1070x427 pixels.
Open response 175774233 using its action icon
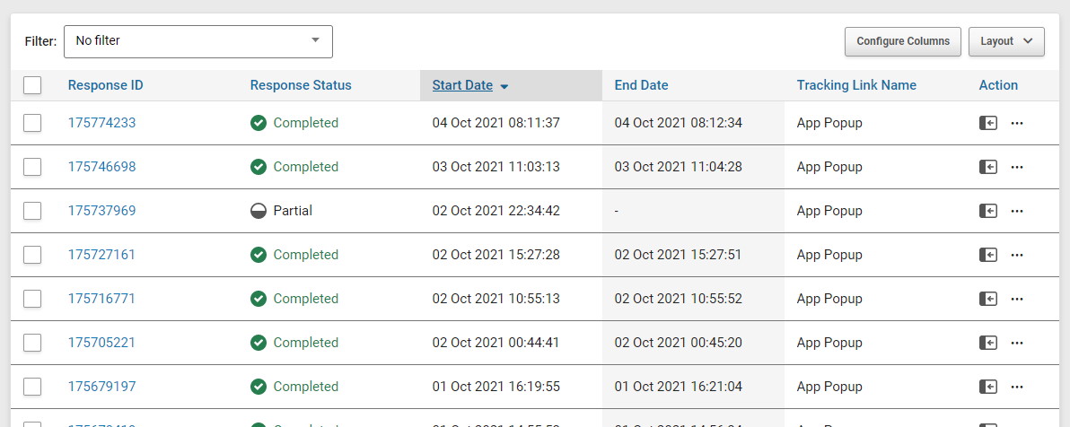[988, 123]
